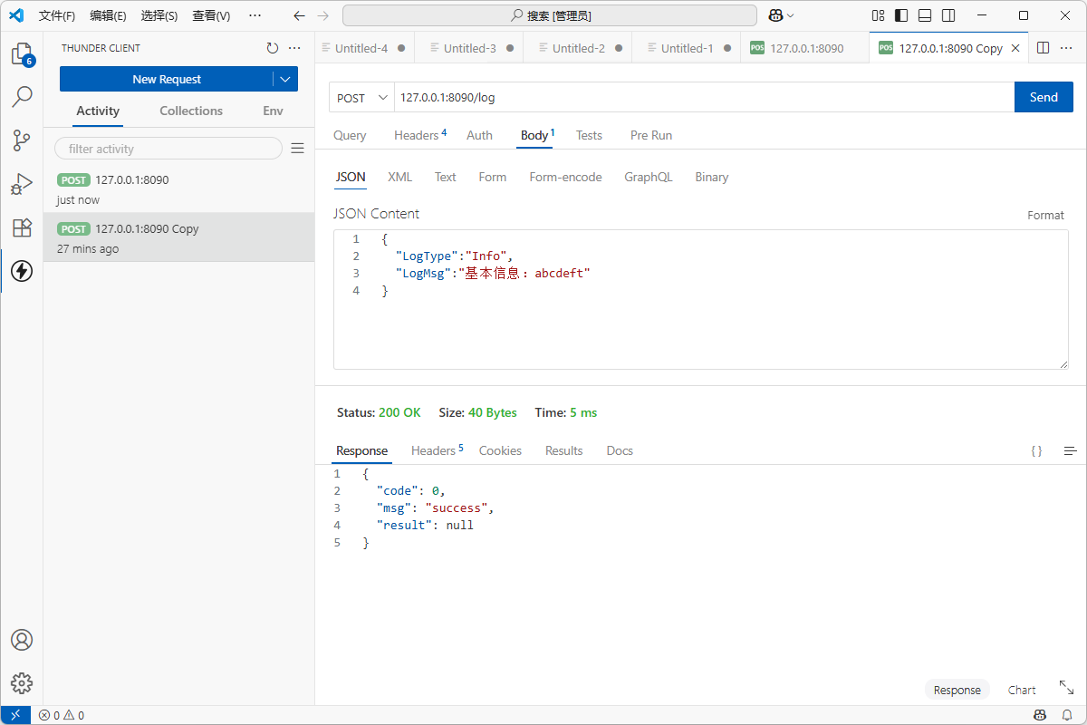Open the Search view in activity bar
The height and width of the screenshot is (725, 1087).
[x=22, y=97]
